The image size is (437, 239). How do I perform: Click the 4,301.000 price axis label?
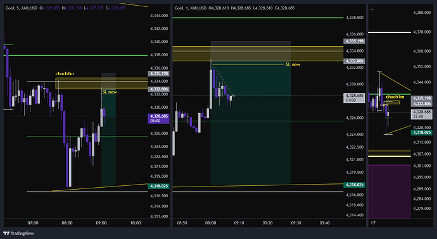tap(422, 166)
